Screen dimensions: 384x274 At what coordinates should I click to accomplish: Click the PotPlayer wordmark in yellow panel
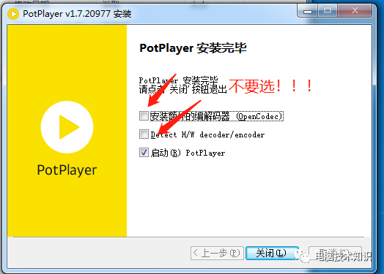pyautogui.click(x=67, y=170)
